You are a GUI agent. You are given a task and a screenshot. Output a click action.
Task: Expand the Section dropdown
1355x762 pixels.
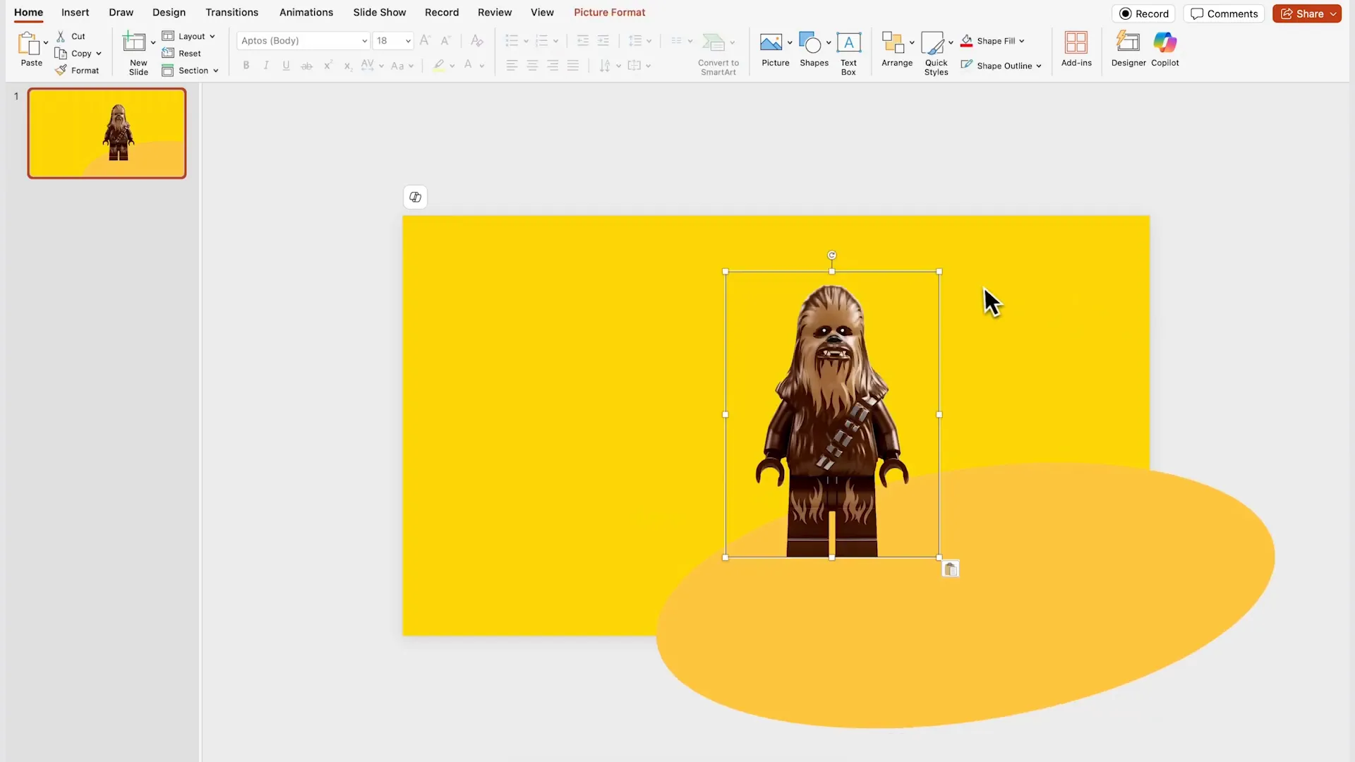pyautogui.click(x=216, y=71)
